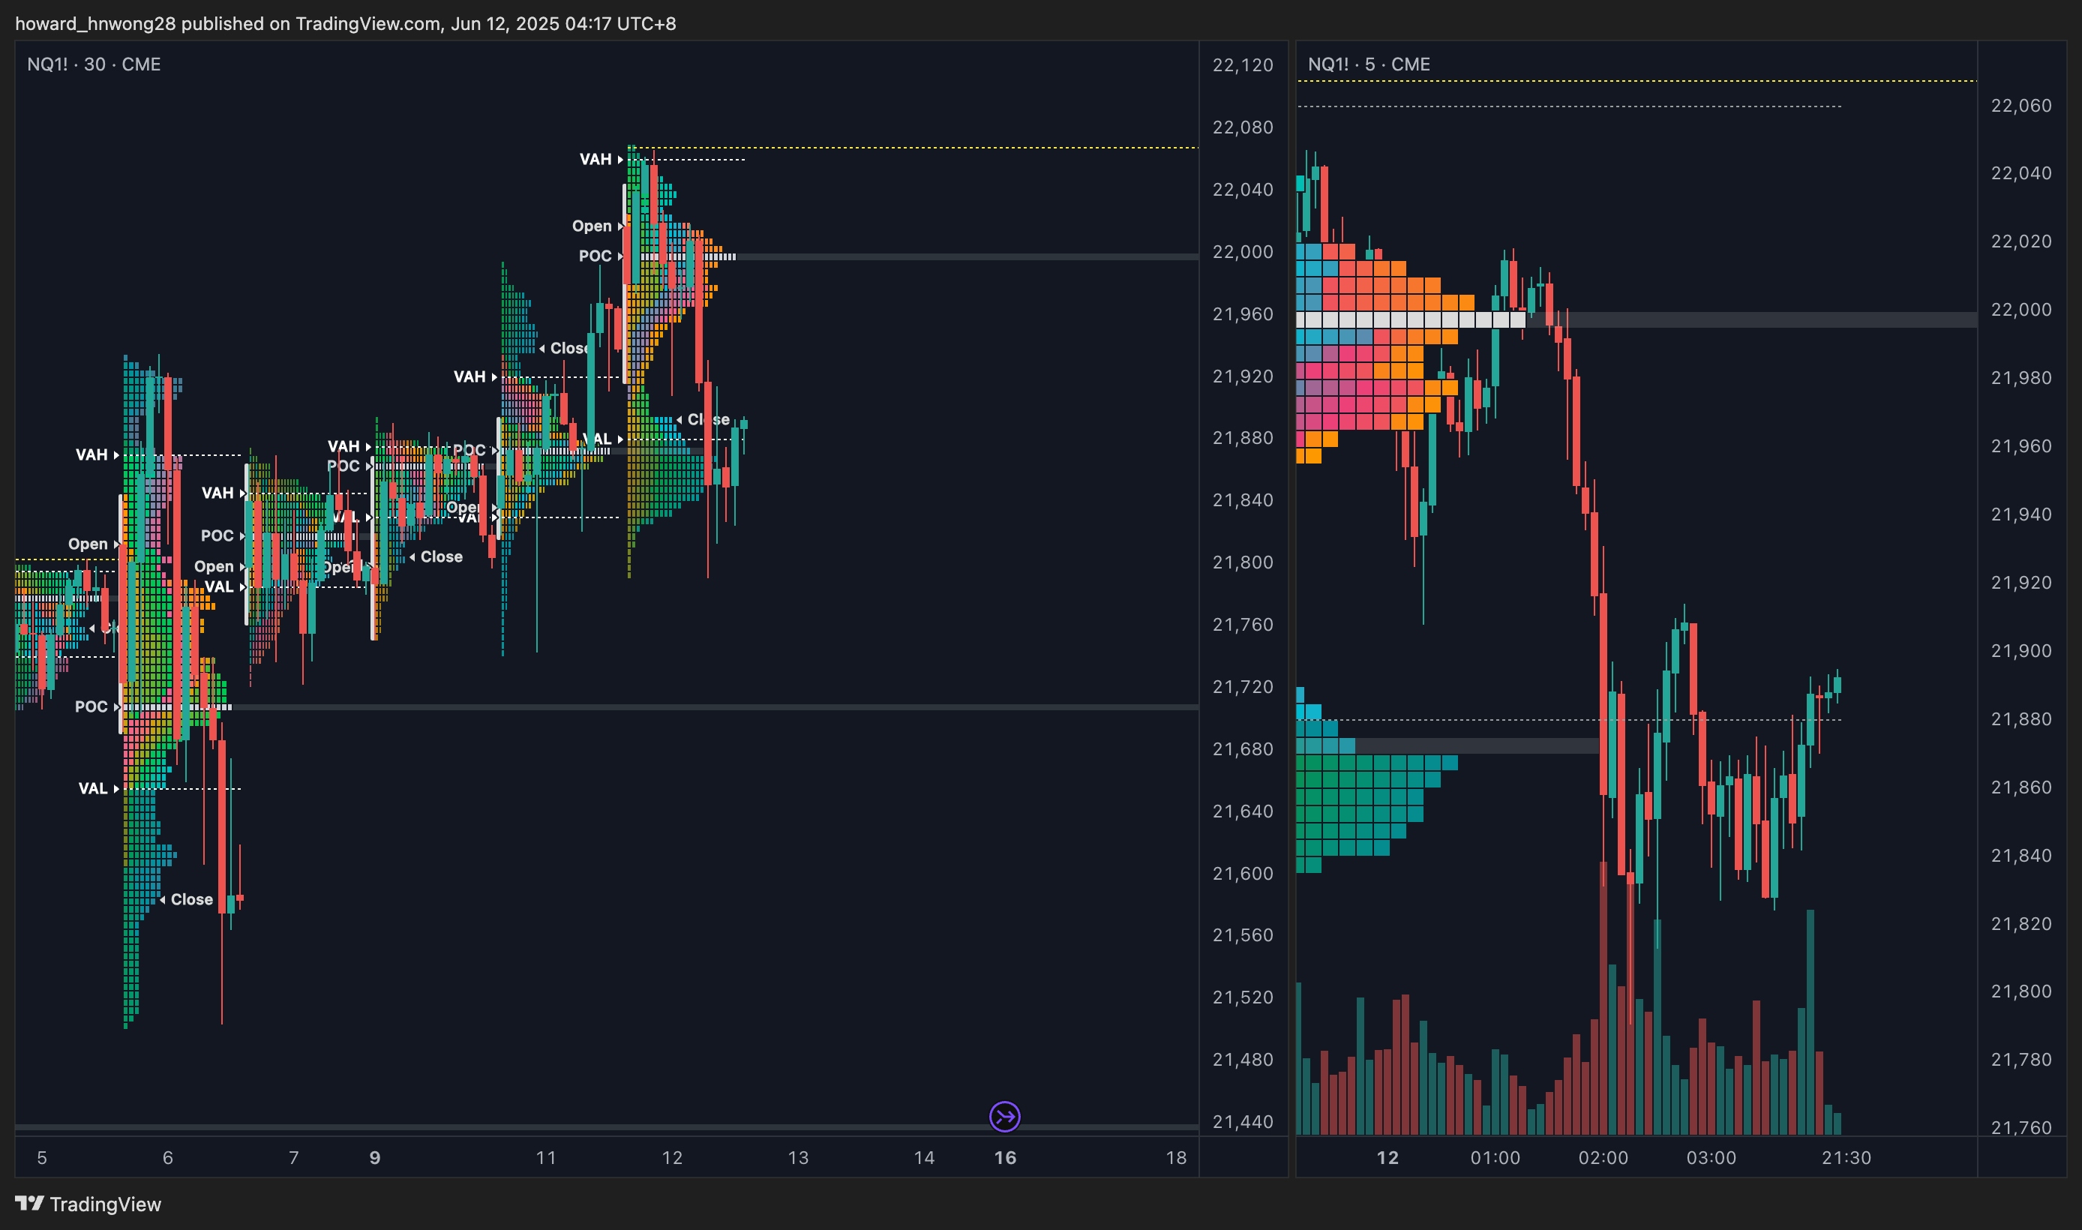Screen dimensions: 2082x1230
Task: Click the 21,440 price scale label
Action: tap(1243, 1121)
